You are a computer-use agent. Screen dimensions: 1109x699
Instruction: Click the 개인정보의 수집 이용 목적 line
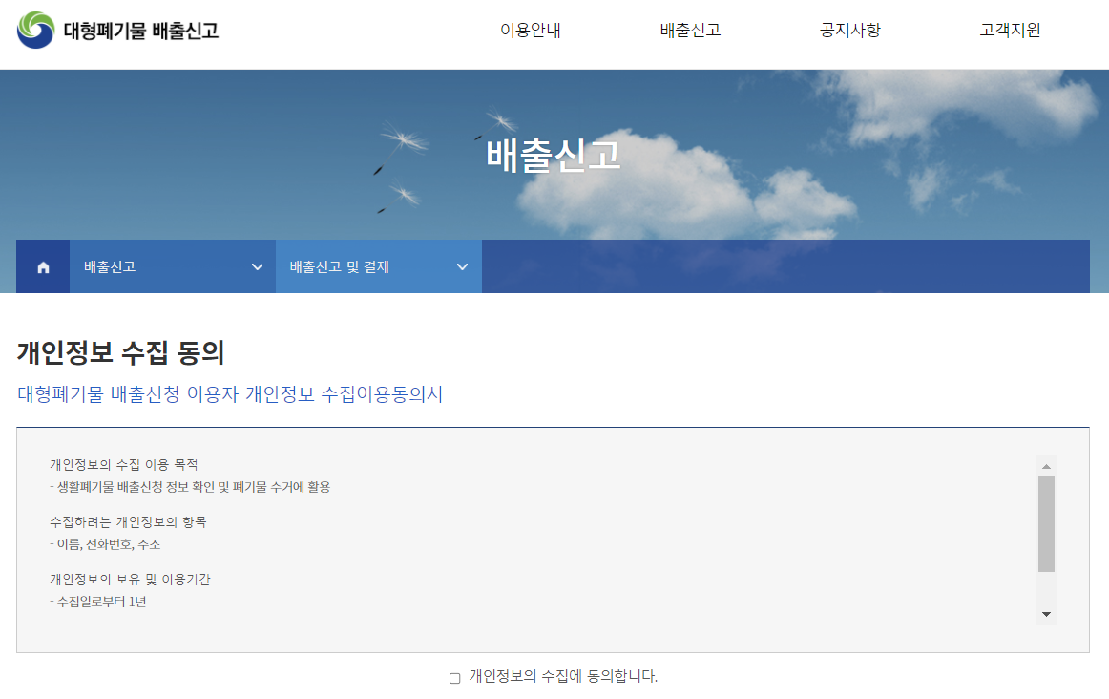(124, 465)
